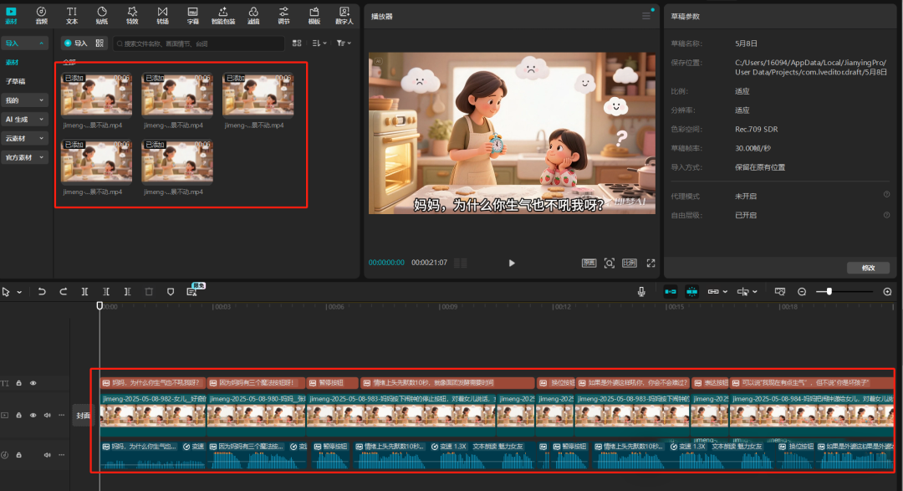Open the media sort dropdown

(319, 43)
